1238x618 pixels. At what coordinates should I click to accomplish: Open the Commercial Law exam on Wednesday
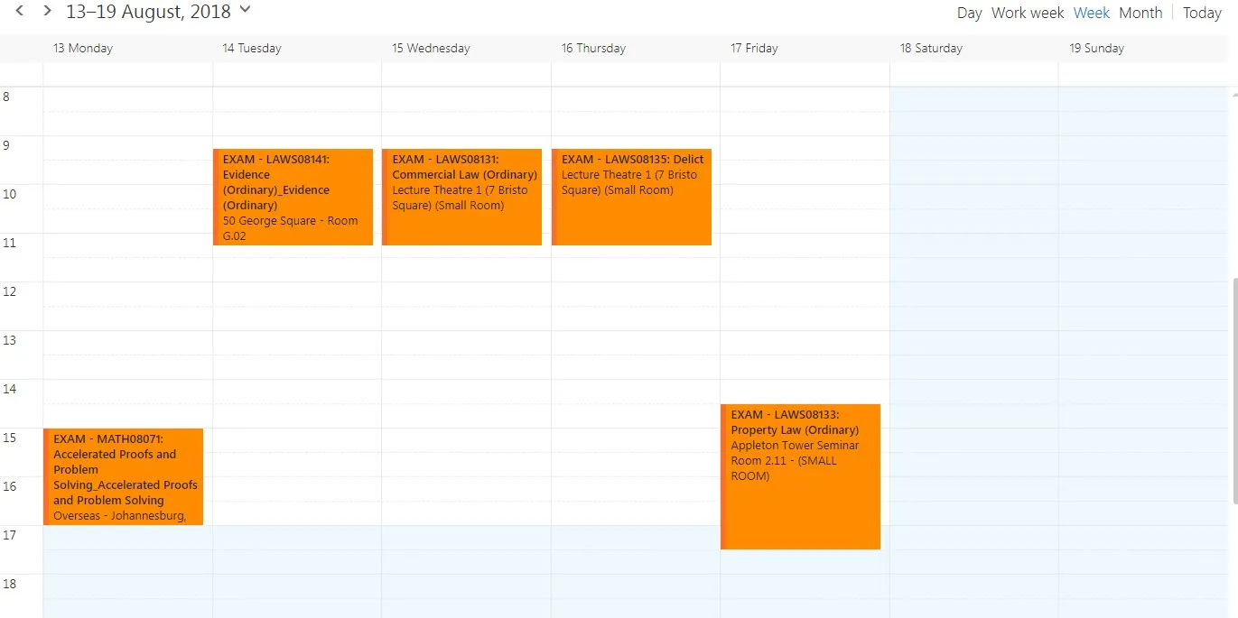462,196
